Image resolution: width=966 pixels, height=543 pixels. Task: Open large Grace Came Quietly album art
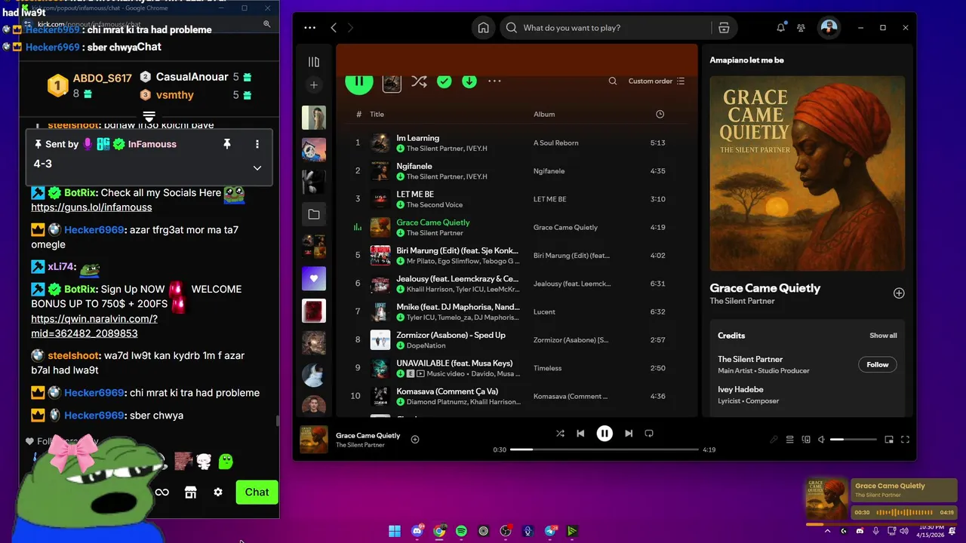(x=808, y=173)
